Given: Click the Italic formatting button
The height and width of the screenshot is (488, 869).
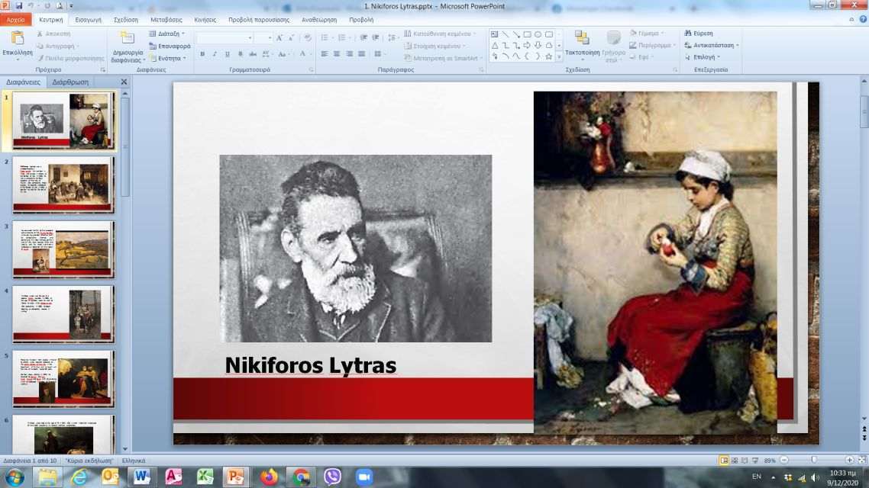Looking at the screenshot, I should tap(215, 53).
